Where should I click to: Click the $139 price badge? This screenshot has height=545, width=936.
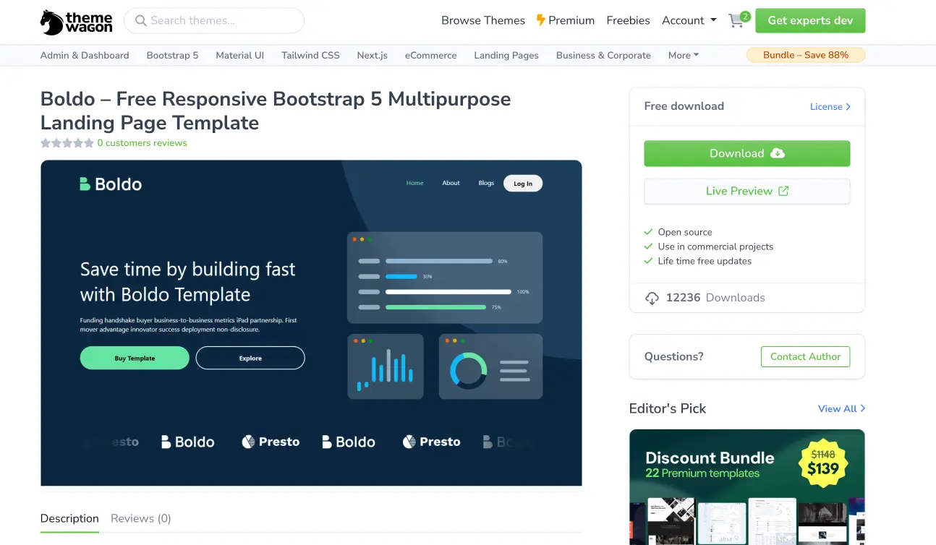click(822, 463)
